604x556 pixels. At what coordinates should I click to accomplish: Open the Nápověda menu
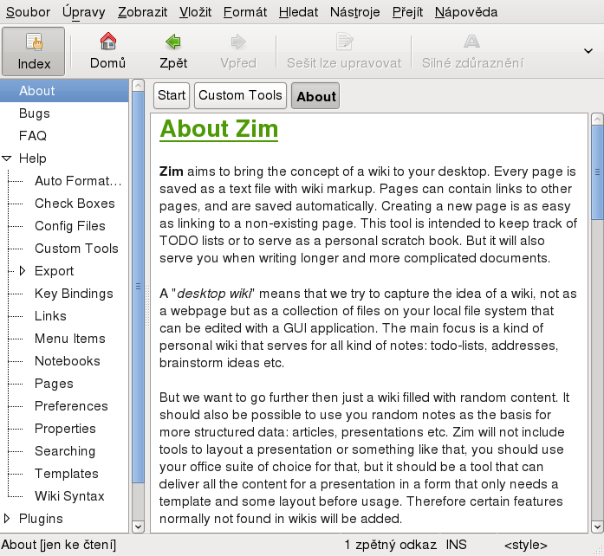(x=466, y=12)
